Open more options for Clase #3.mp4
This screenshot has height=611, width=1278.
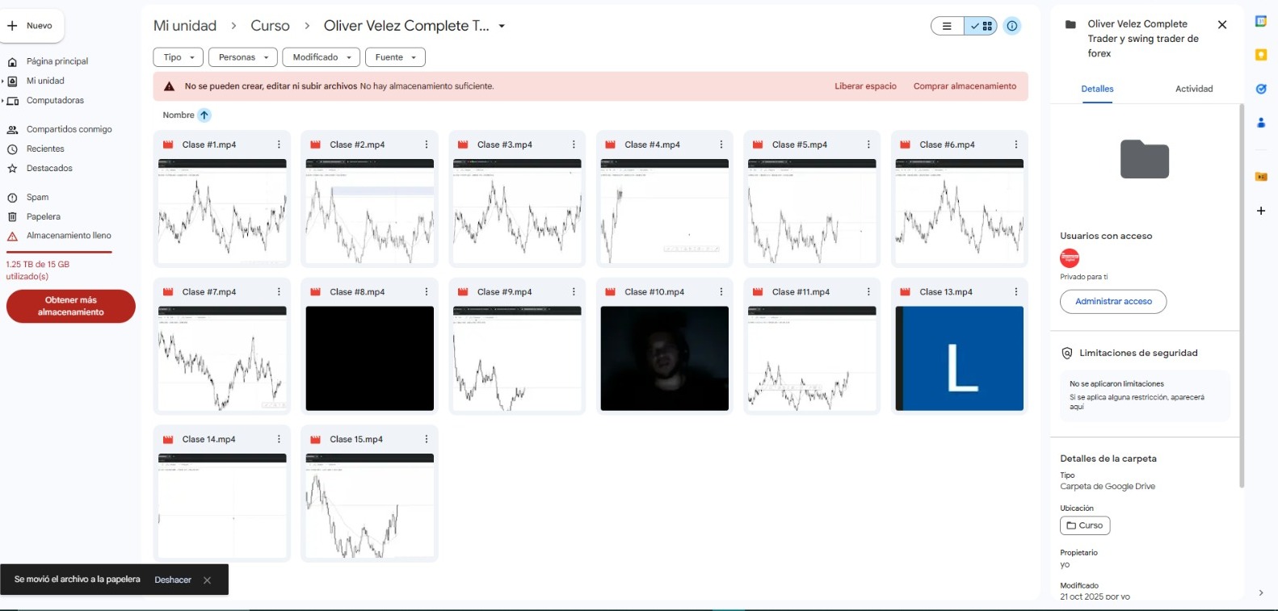[x=574, y=144]
